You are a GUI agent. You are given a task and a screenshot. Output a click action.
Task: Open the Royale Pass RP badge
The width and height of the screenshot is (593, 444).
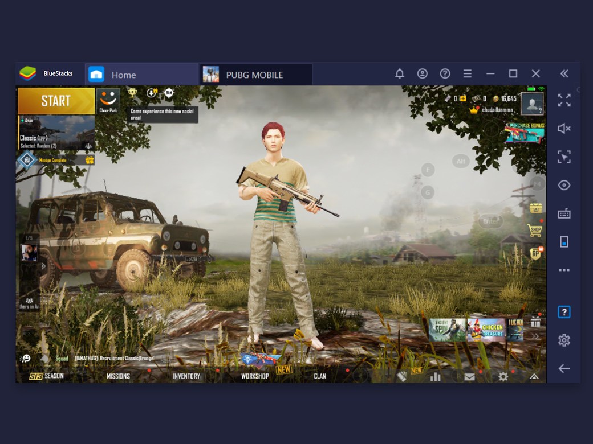tap(535, 253)
